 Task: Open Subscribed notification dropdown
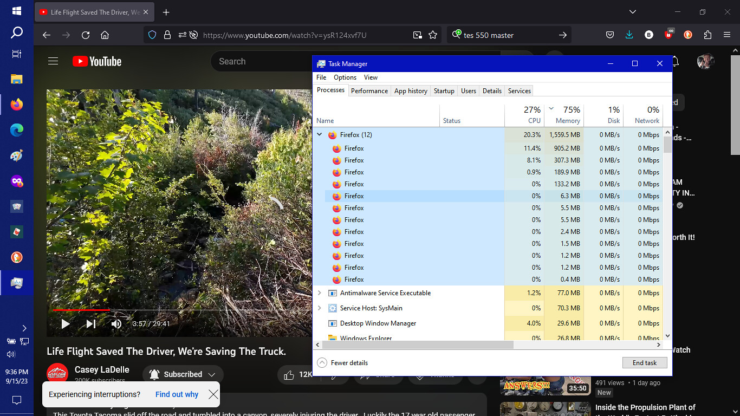click(x=183, y=374)
